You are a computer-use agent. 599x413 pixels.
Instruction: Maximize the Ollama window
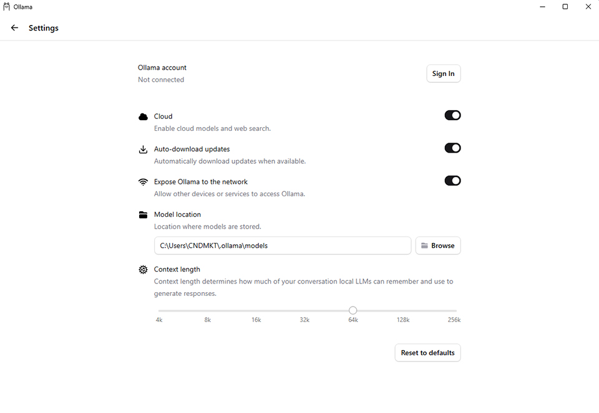(565, 7)
